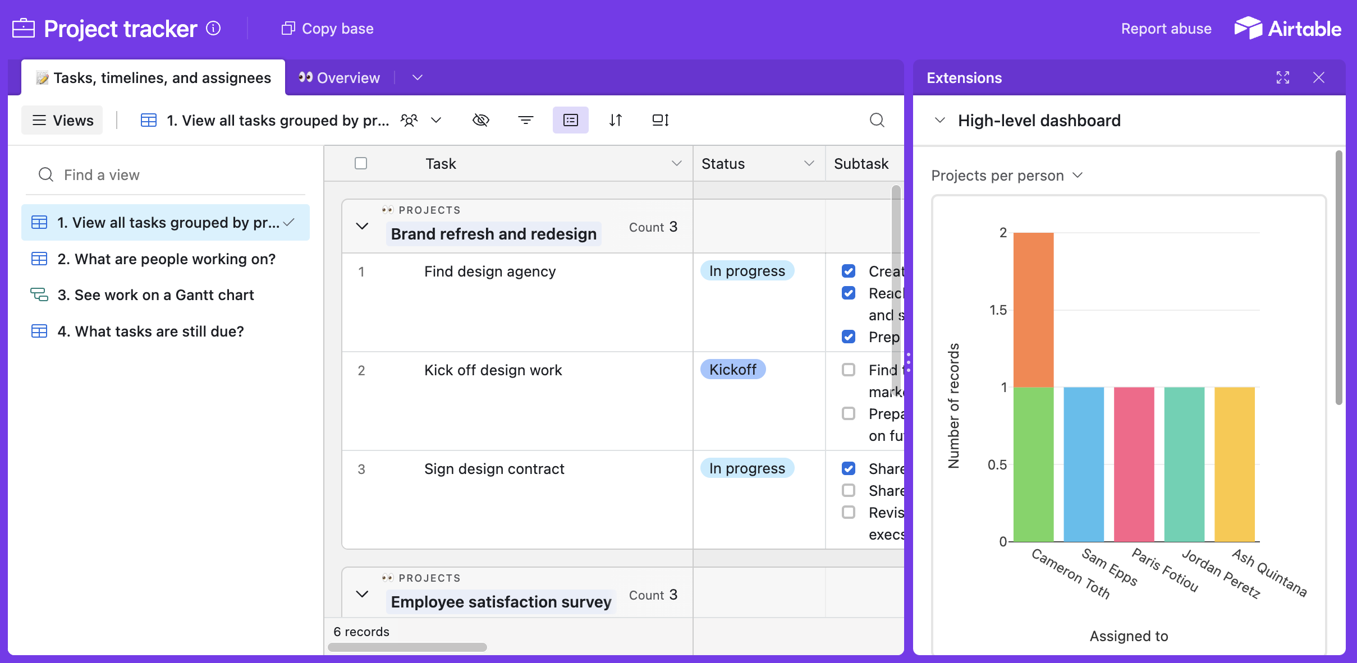Open the group settings icon
The image size is (1357, 663).
[x=570, y=120]
